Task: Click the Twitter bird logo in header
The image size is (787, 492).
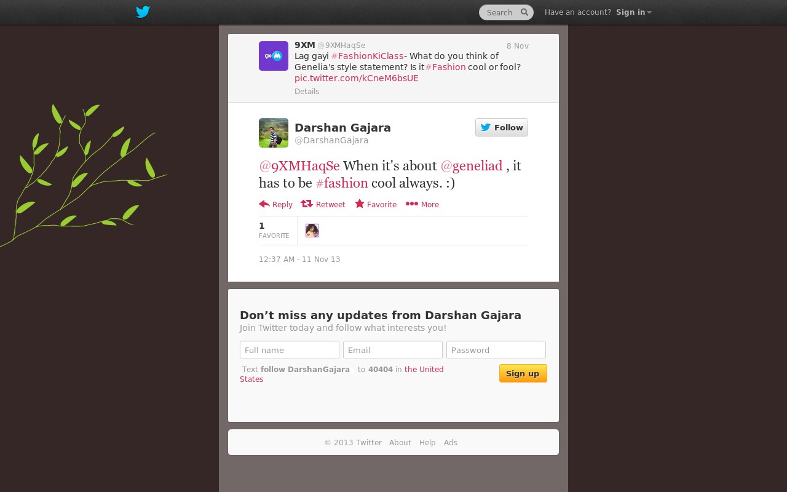Action: pos(143,12)
